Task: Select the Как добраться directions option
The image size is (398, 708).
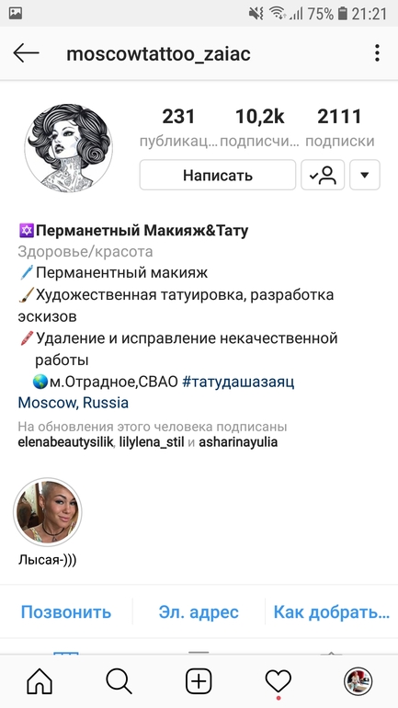Action: click(x=332, y=611)
